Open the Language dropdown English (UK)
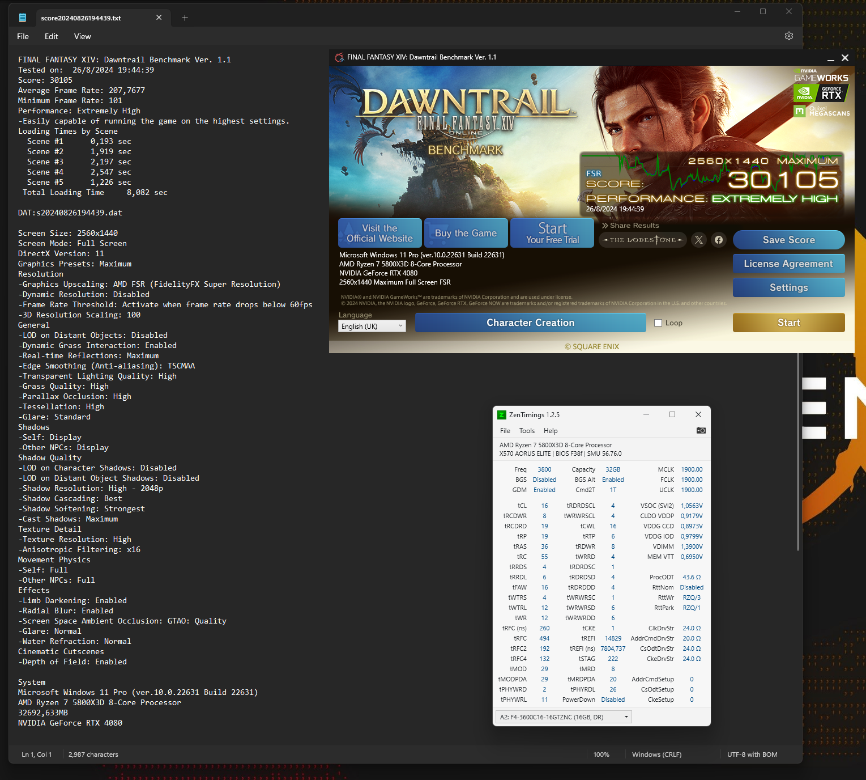The image size is (866, 780). (x=372, y=326)
